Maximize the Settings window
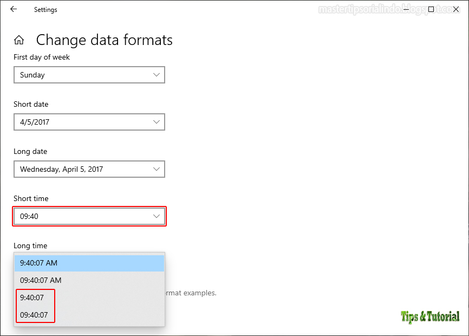The image size is (469, 336). 431,9
